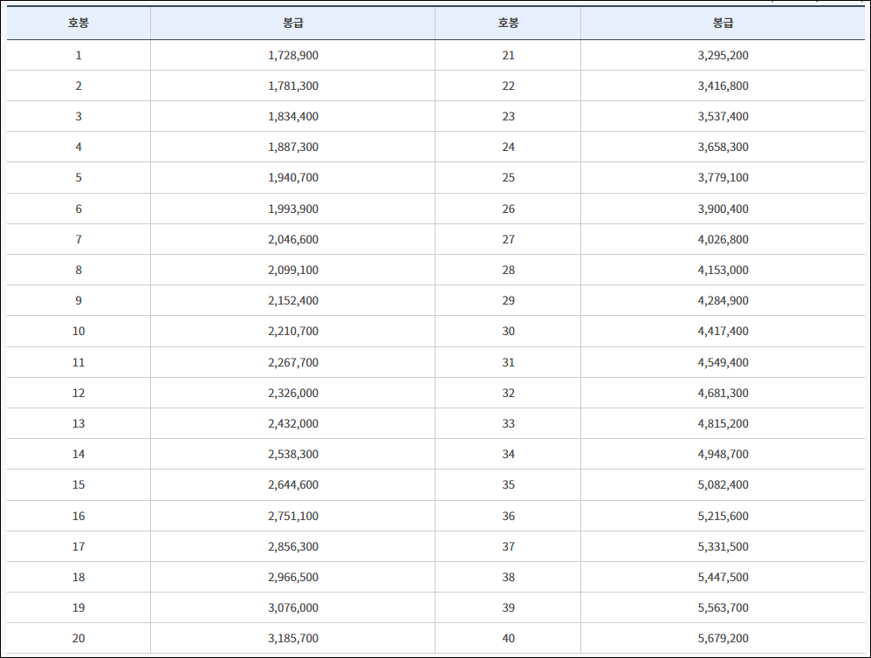Select the 호봉 17 cell

pyautogui.click(x=79, y=547)
